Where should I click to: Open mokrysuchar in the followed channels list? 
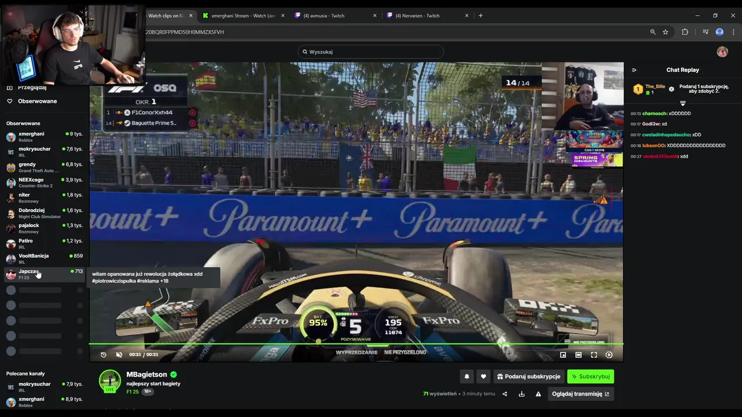coord(45,152)
